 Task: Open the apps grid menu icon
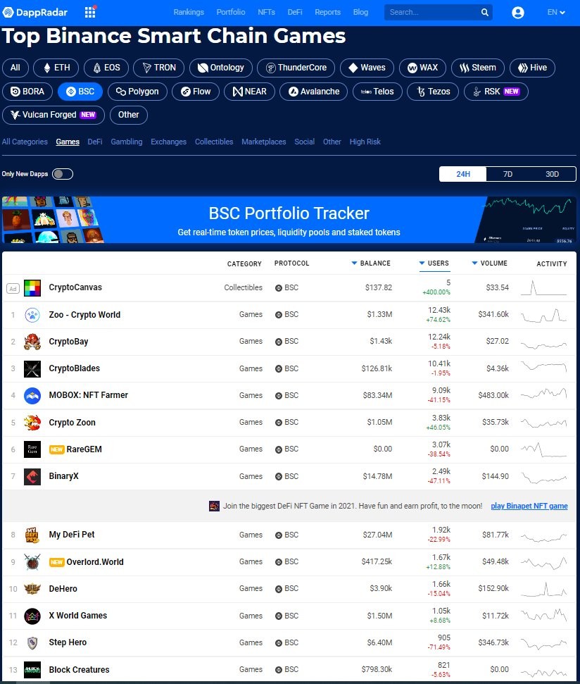(90, 12)
